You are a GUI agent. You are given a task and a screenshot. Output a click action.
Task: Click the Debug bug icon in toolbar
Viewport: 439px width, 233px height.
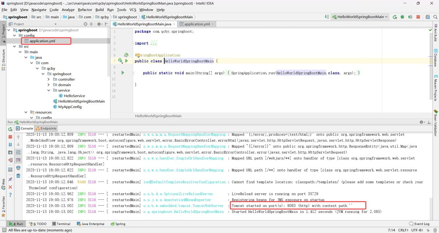[402, 17]
